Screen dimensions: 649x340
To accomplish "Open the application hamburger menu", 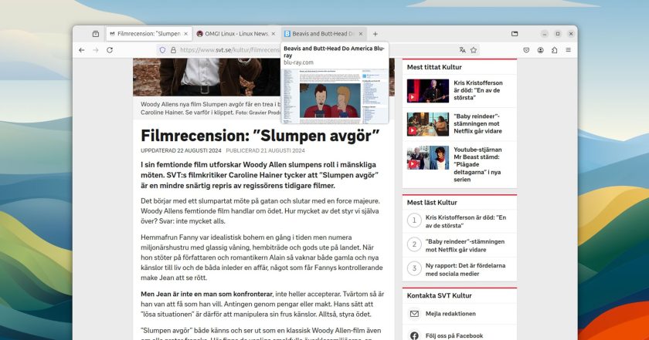I will pos(569,50).
